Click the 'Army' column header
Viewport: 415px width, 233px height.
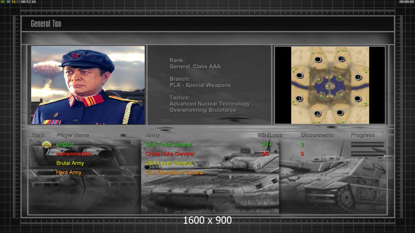pos(153,135)
